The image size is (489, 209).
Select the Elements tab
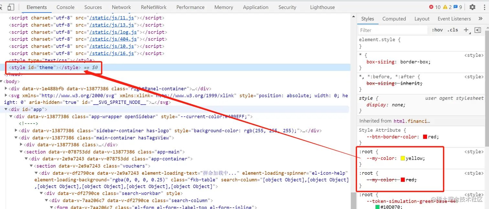[x=37, y=7]
